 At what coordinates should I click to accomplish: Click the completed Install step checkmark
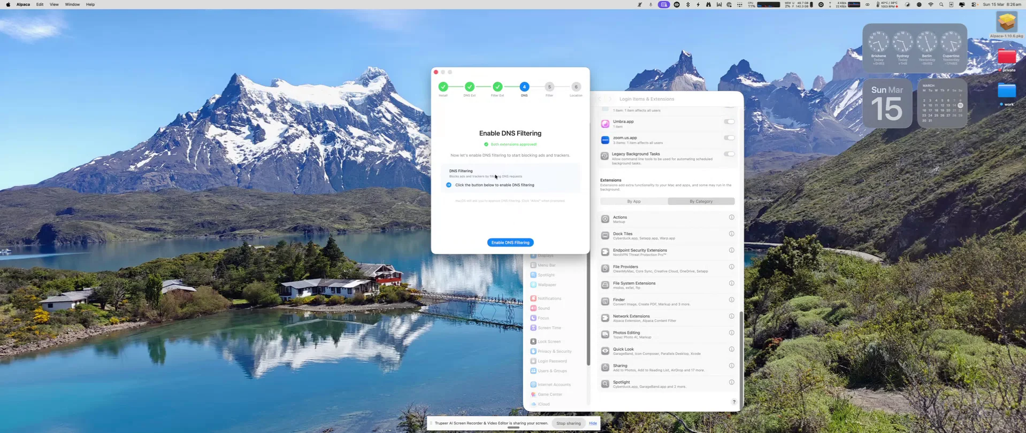click(443, 87)
